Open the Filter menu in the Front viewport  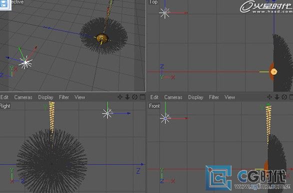(214, 97)
